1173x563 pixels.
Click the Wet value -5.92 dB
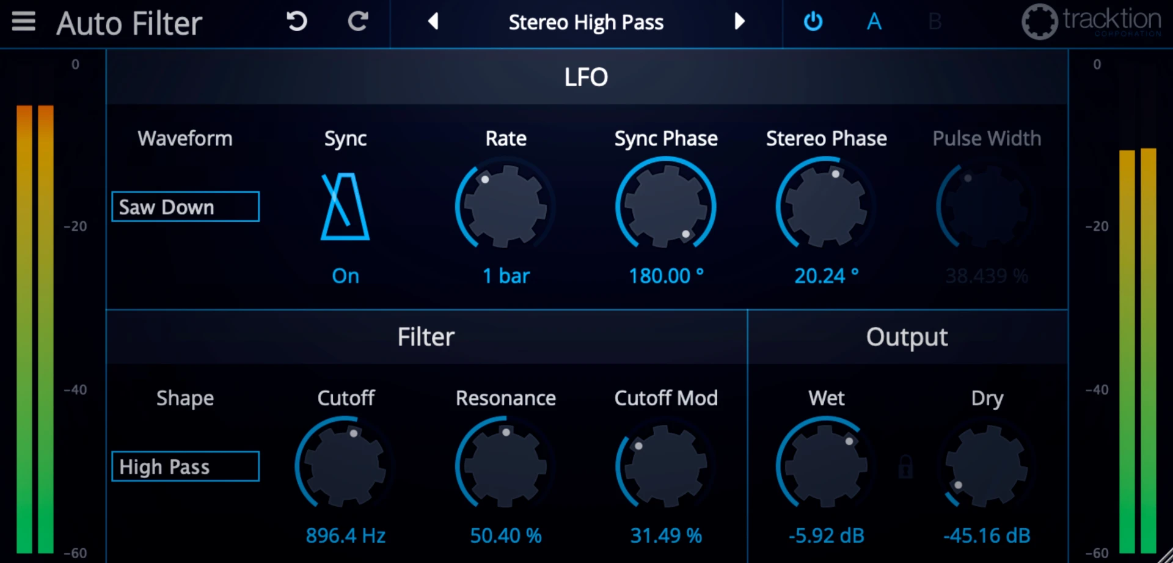[826, 535]
